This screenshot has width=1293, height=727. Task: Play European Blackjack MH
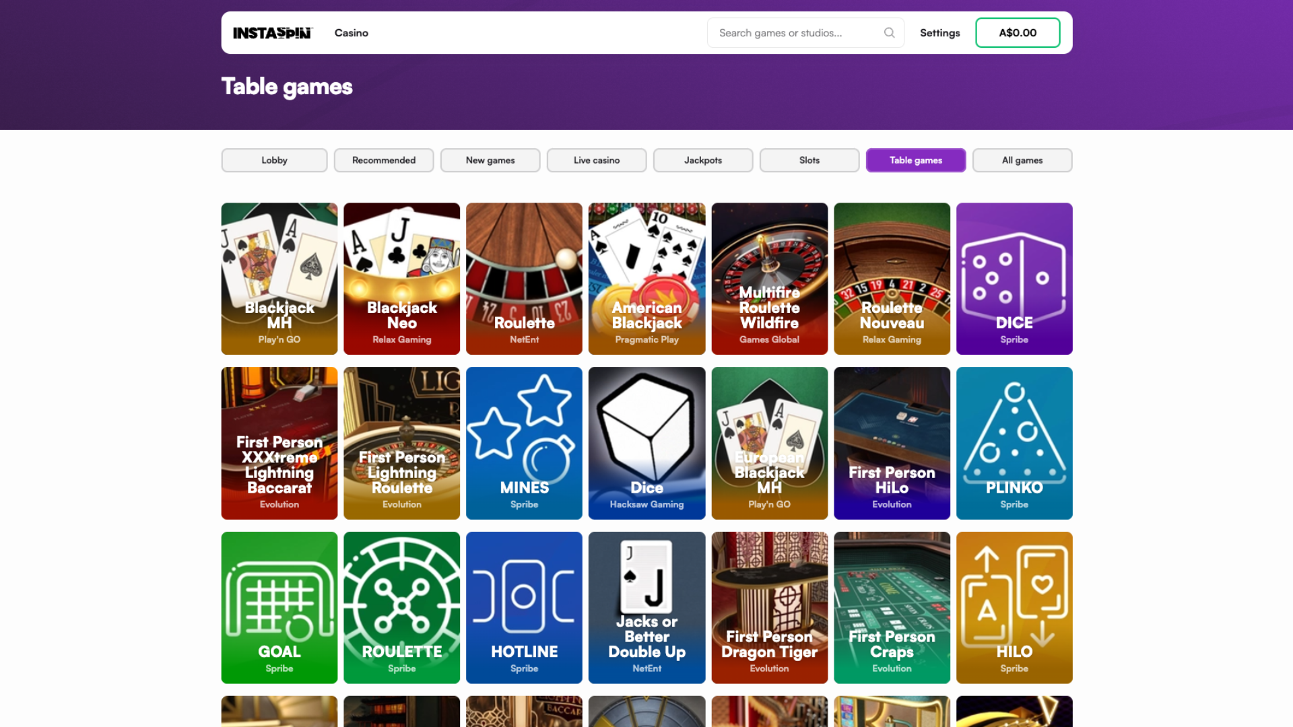coord(770,443)
